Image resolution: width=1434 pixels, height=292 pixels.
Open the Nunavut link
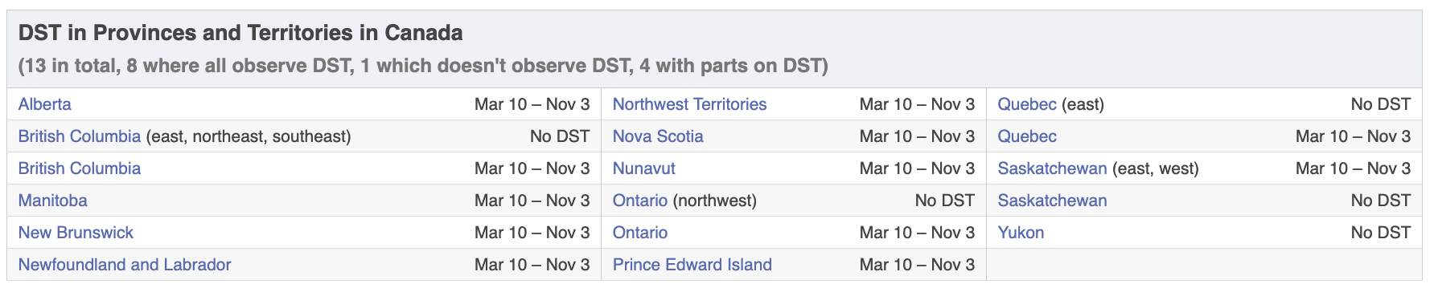point(644,168)
